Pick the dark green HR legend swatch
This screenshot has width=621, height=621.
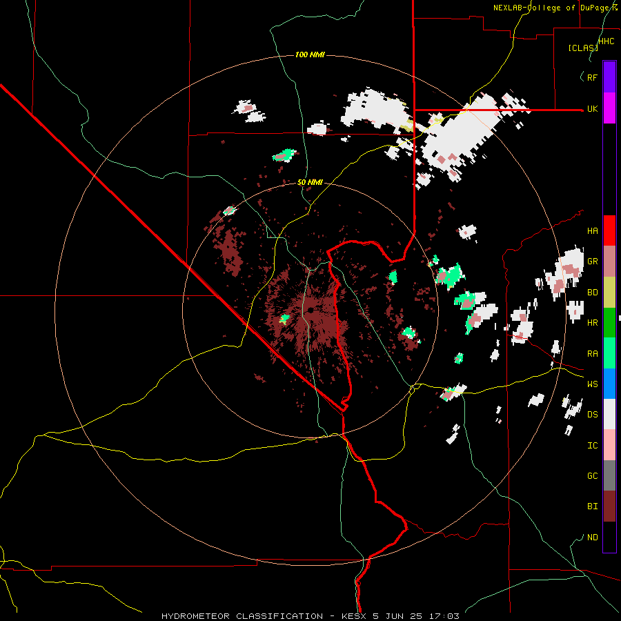tap(609, 322)
